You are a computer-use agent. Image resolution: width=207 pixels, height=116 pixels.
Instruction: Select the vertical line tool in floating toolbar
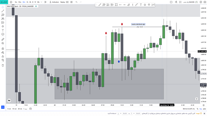coord(133,5)
